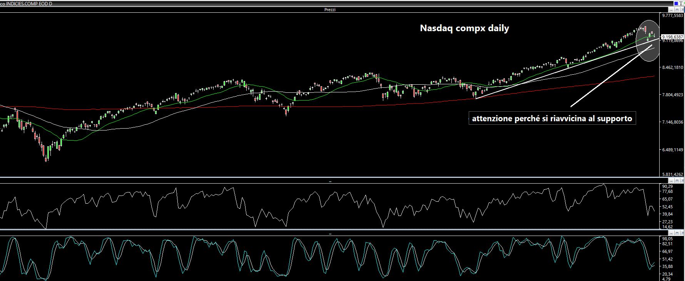Maximize the middle oscillator panel
This screenshot has width=685, height=281.
tap(677, 181)
